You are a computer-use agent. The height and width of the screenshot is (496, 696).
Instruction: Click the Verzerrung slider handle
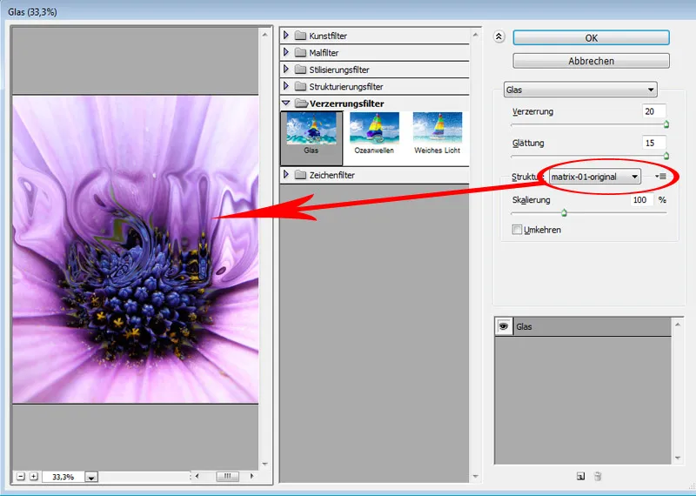coord(666,124)
